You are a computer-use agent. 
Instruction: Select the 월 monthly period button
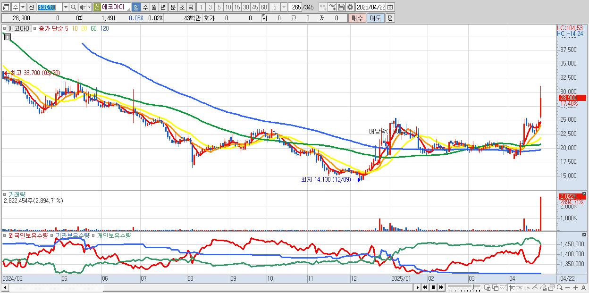coord(153,7)
